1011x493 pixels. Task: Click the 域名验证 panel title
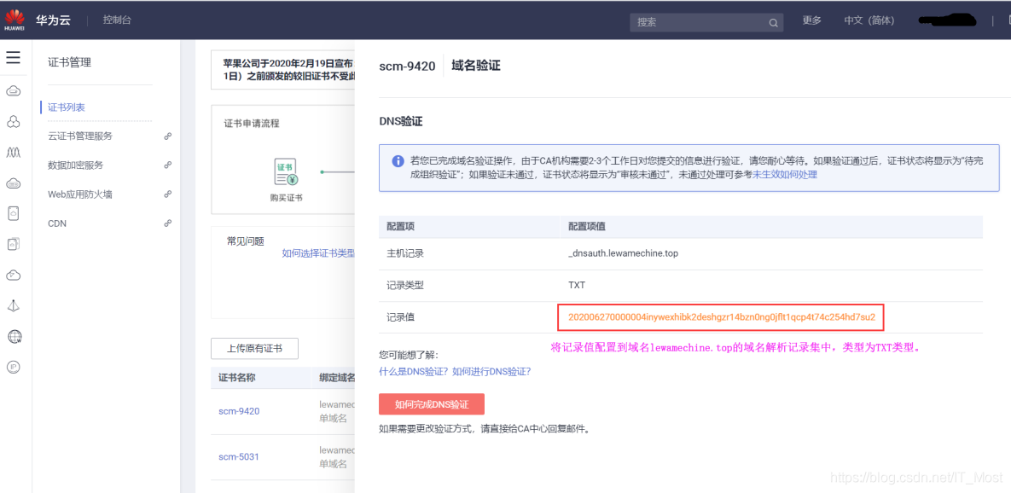tap(476, 65)
